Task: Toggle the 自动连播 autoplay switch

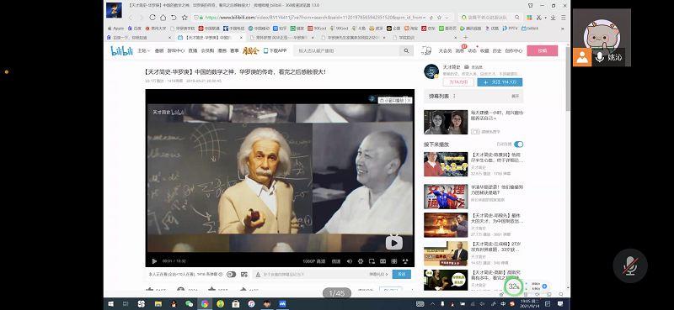Action: (518, 144)
